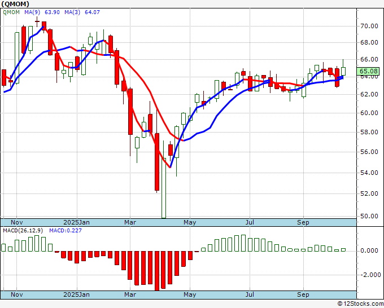This screenshot has width=384, height=308.
Task: Click 2025Jan on the MACD panel date axis
Action: (76, 294)
